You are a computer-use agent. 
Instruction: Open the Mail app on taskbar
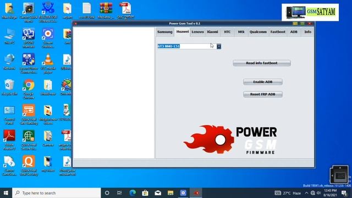point(158,193)
